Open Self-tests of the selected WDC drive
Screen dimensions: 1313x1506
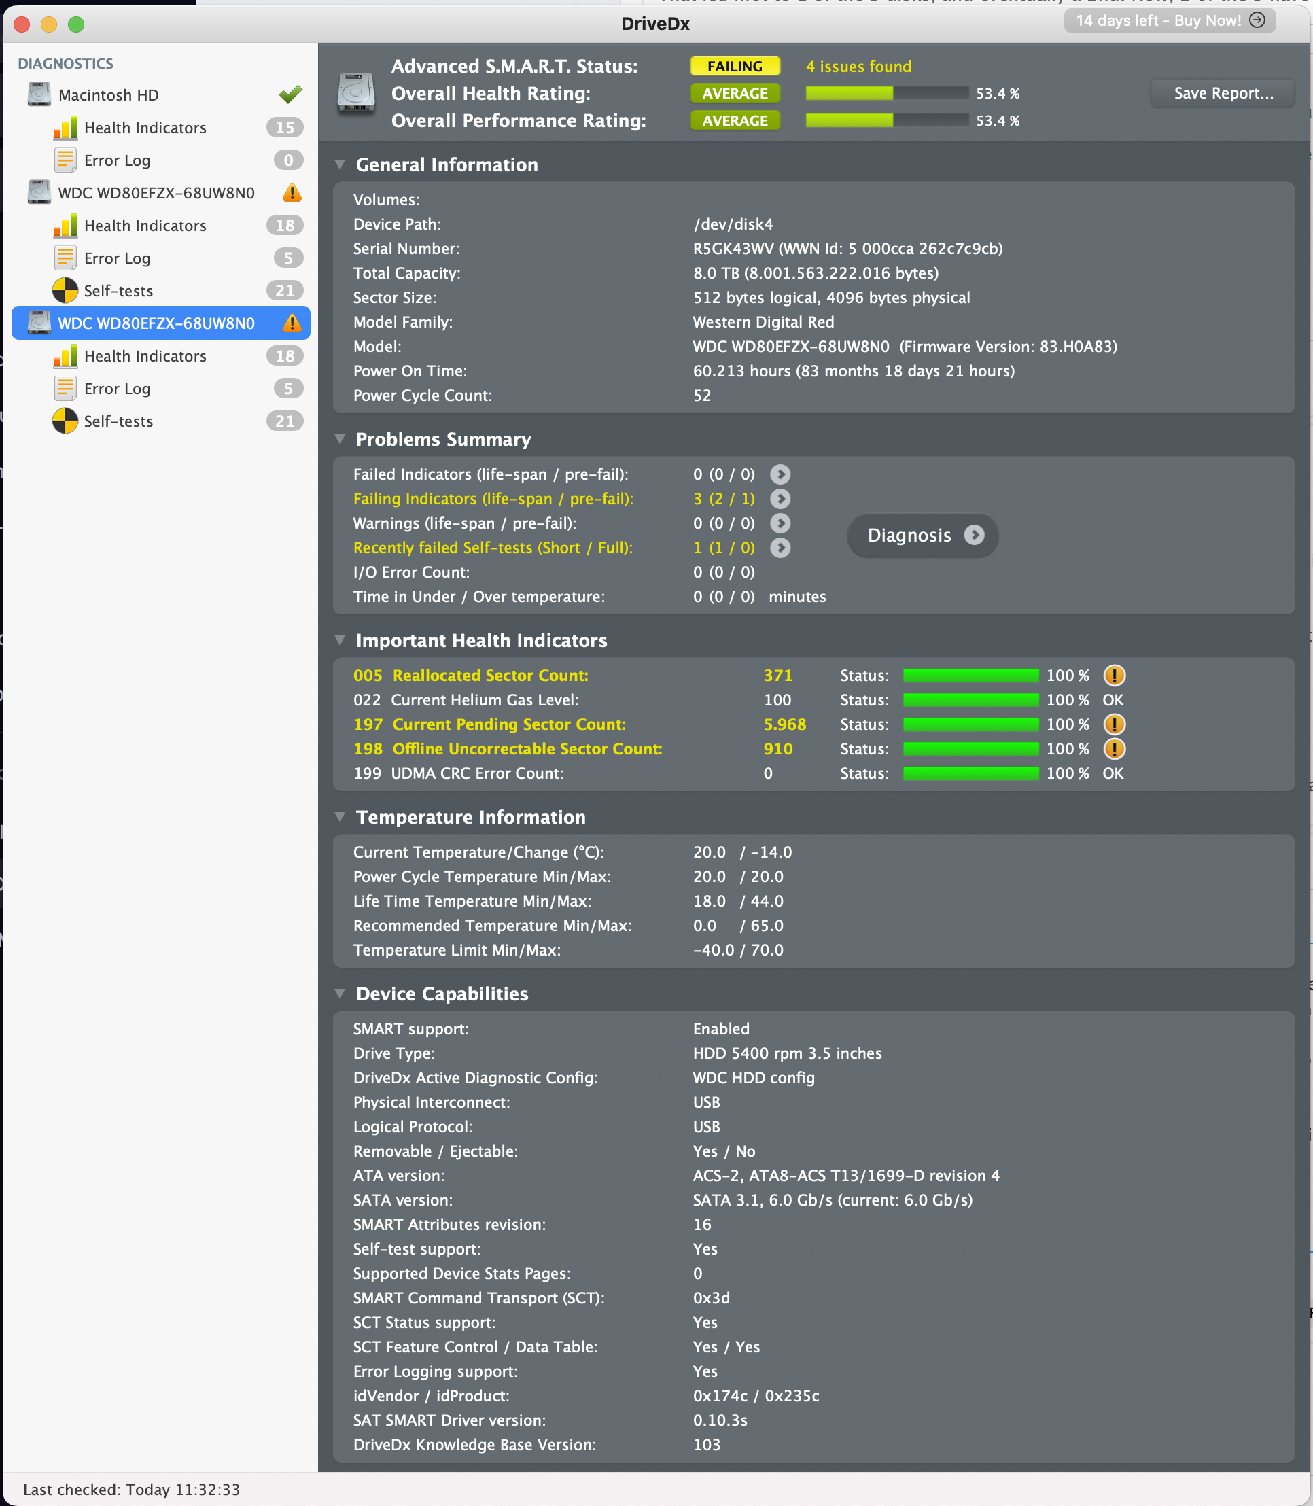[x=118, y=421]
